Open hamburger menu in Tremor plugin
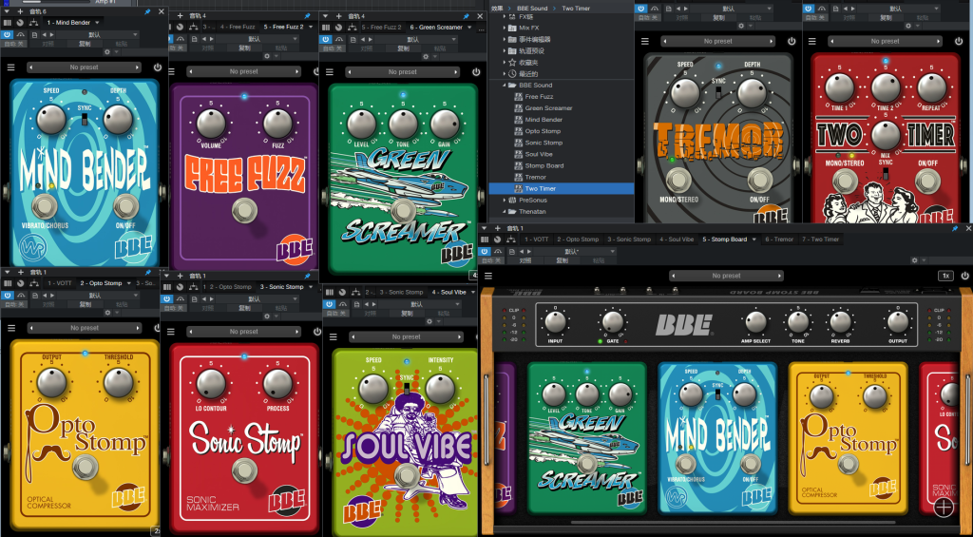This screenshot has height=537, width=973. [x=645, y=42]
